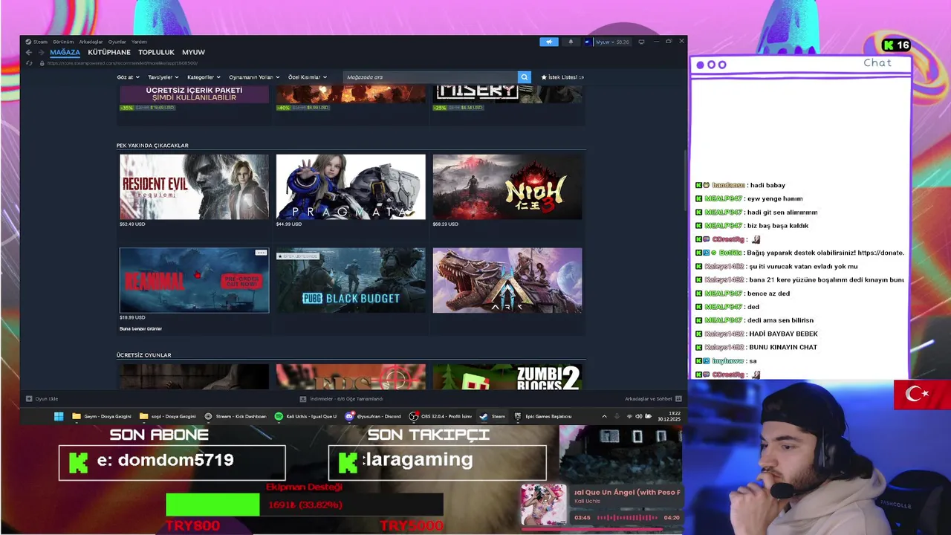Screen dimensions: 951x535
Task: Expand the Oynamanın Yolları dropdown
Action: click(254, 77)
